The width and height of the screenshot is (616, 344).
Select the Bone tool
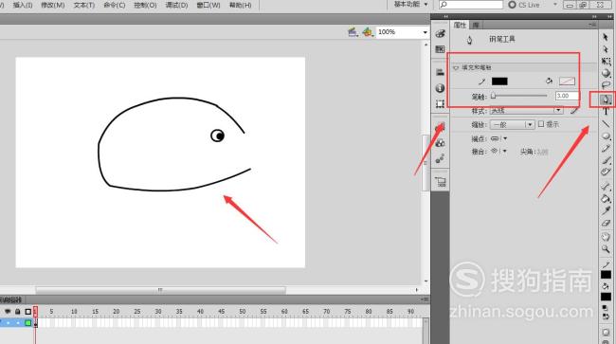606,187
